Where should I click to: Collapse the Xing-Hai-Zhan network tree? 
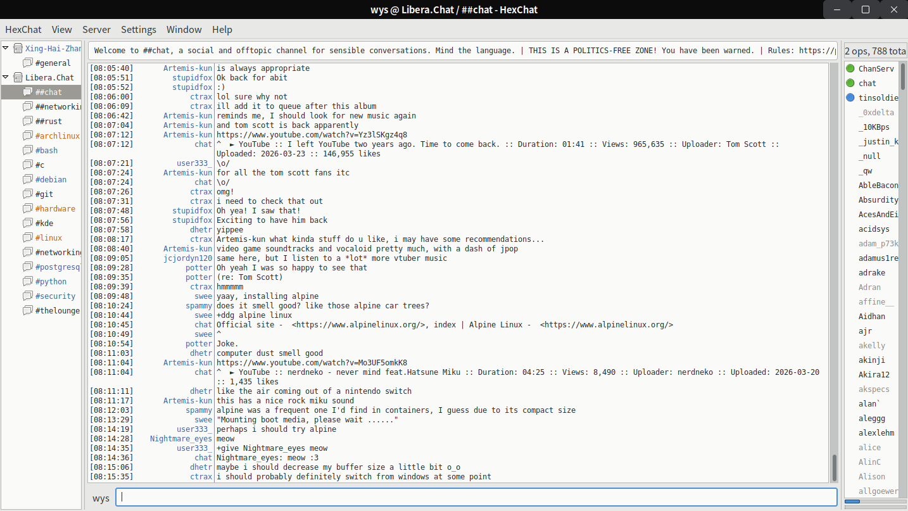tap(6, 48)
